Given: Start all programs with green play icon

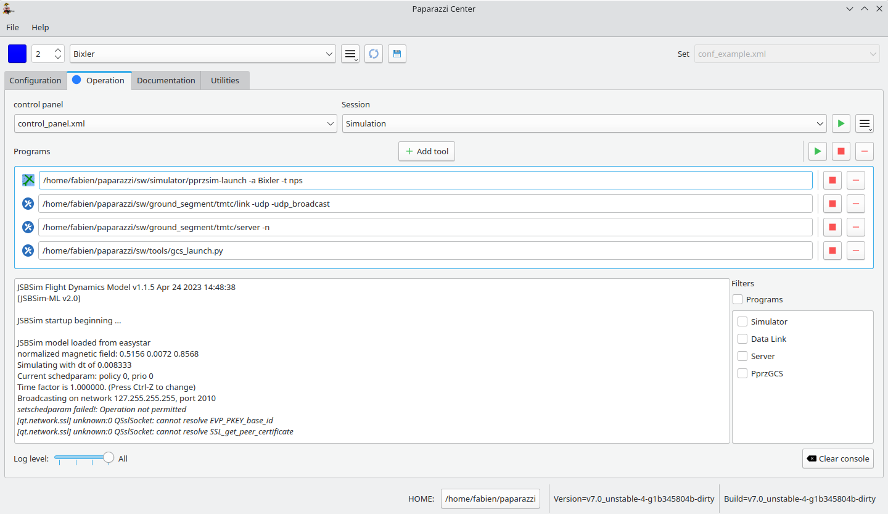Looking at the screenshot, I should coord(818,151).
